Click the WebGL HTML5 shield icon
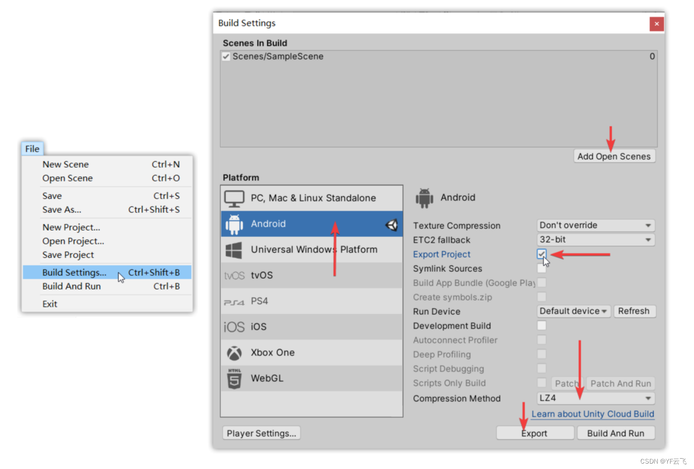 pyautogui.click(x=235, y=379)
